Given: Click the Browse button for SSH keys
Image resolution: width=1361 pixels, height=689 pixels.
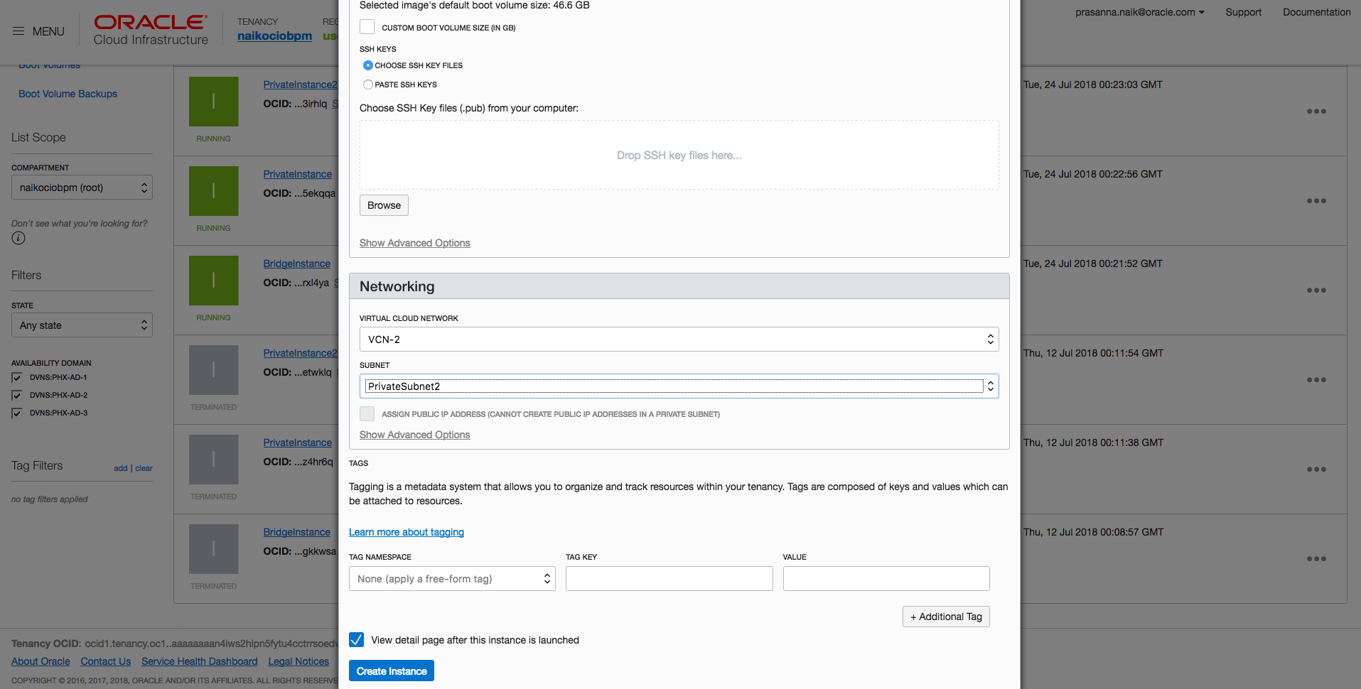Looking at the screenshot, I should coord(384,205).
